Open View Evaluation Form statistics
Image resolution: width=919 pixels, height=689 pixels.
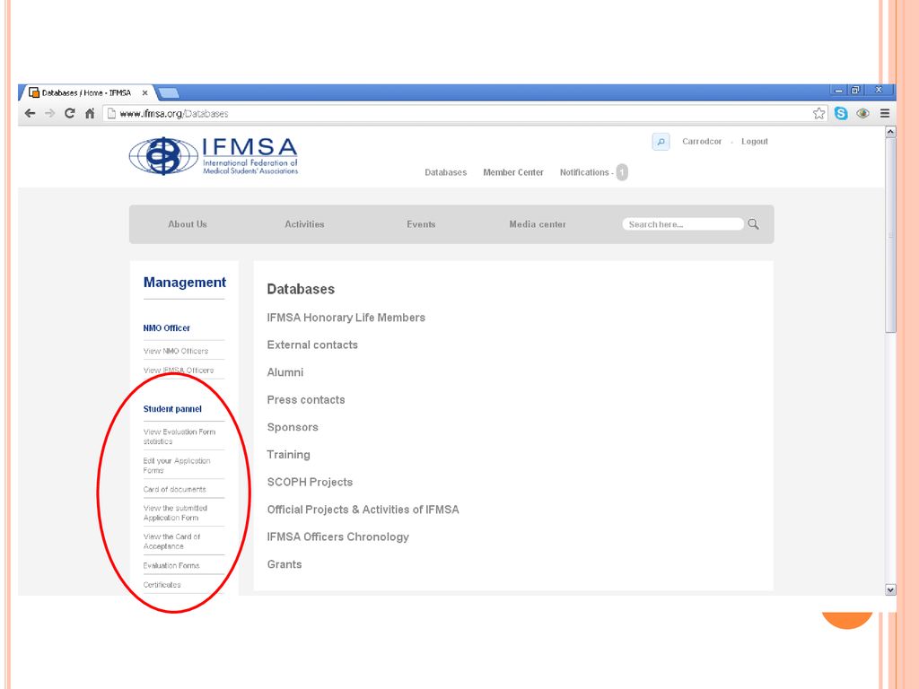pyautogui.click(x=179, y=437)
